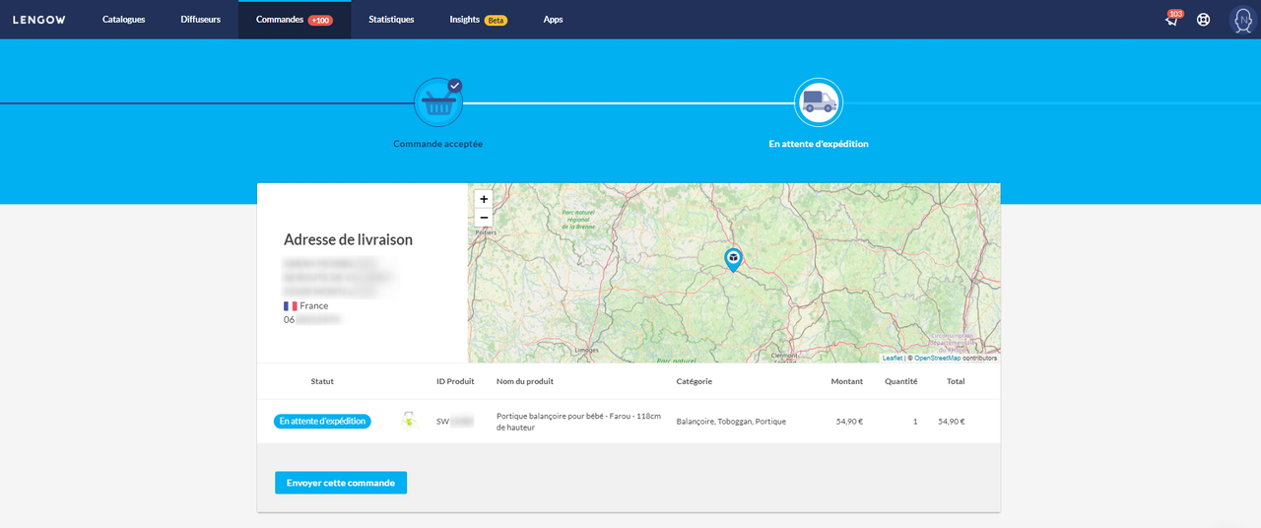The width and height of the screenshot is (1261, 528).
Task: Click the En attente d'expédition status badge
Action: tap(322, 421)
